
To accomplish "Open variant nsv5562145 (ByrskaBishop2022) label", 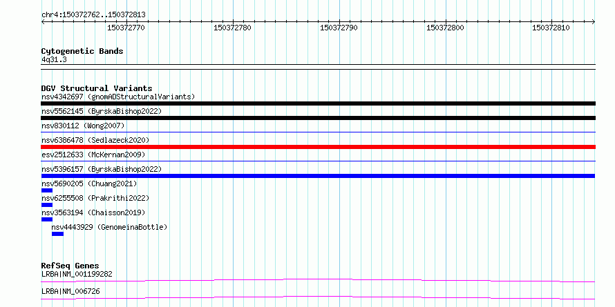I will tap(102, 111).
